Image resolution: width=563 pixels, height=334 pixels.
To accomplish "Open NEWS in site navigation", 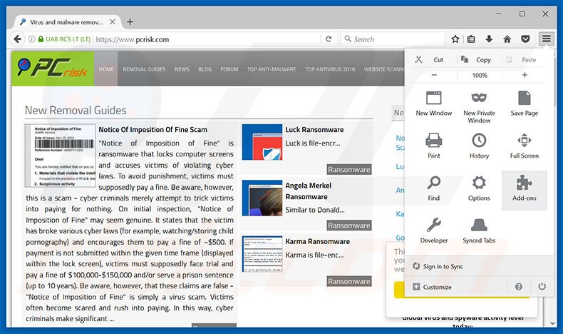I will (182, 69).
